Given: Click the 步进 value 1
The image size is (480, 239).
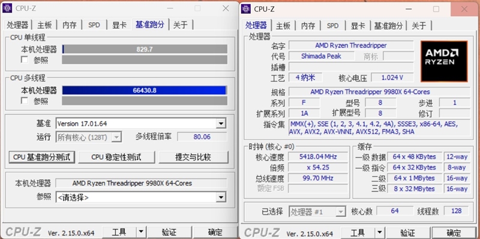Looking at the screenshot, I should 455,102.
